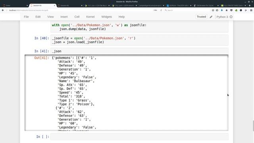
Task: Click the 'Total': '318' output line
Action: [x=71, y=96]
